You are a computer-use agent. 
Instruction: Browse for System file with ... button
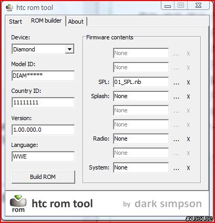coord(176,168)
